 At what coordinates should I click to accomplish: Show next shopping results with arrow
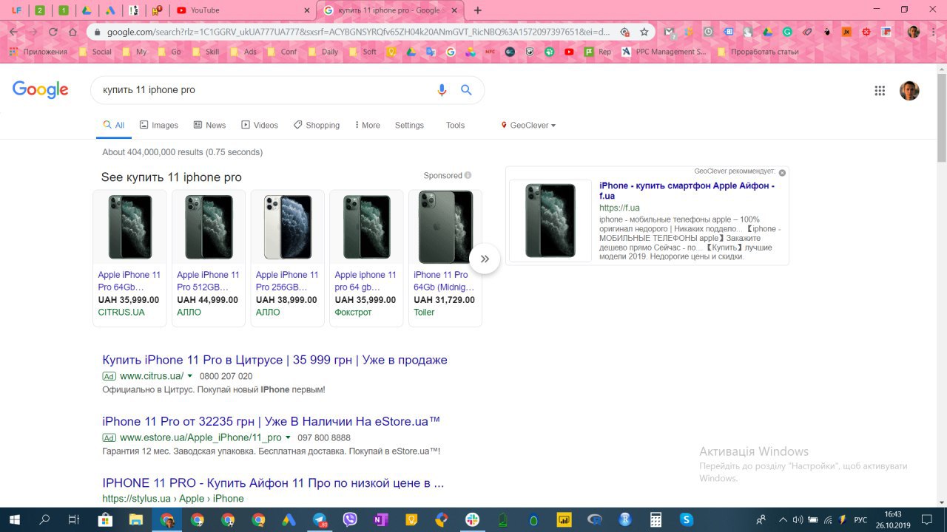pyautogui.click(x=485, y=259)
